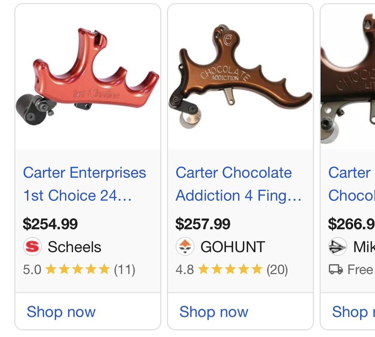Open the third Carter Chocolate product title
375x337 pixels.
tap(351, 184)
